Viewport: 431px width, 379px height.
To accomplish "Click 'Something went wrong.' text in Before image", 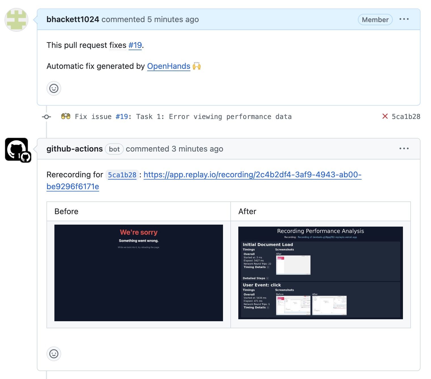I will point(139,240).
